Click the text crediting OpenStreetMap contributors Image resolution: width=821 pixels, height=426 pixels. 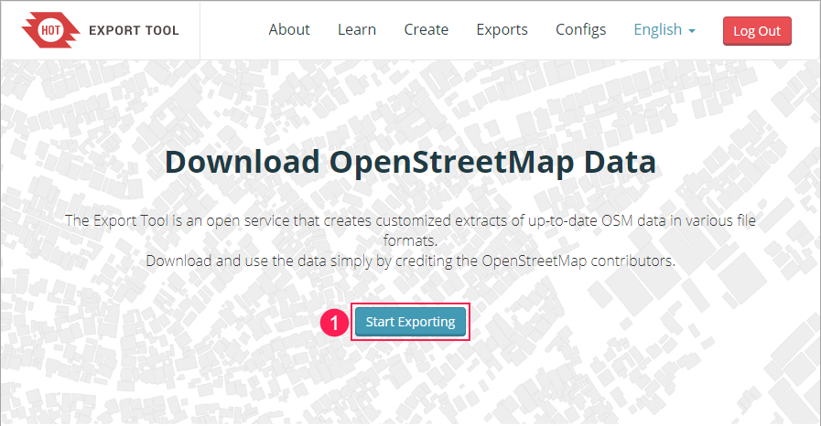coord(410,261)
